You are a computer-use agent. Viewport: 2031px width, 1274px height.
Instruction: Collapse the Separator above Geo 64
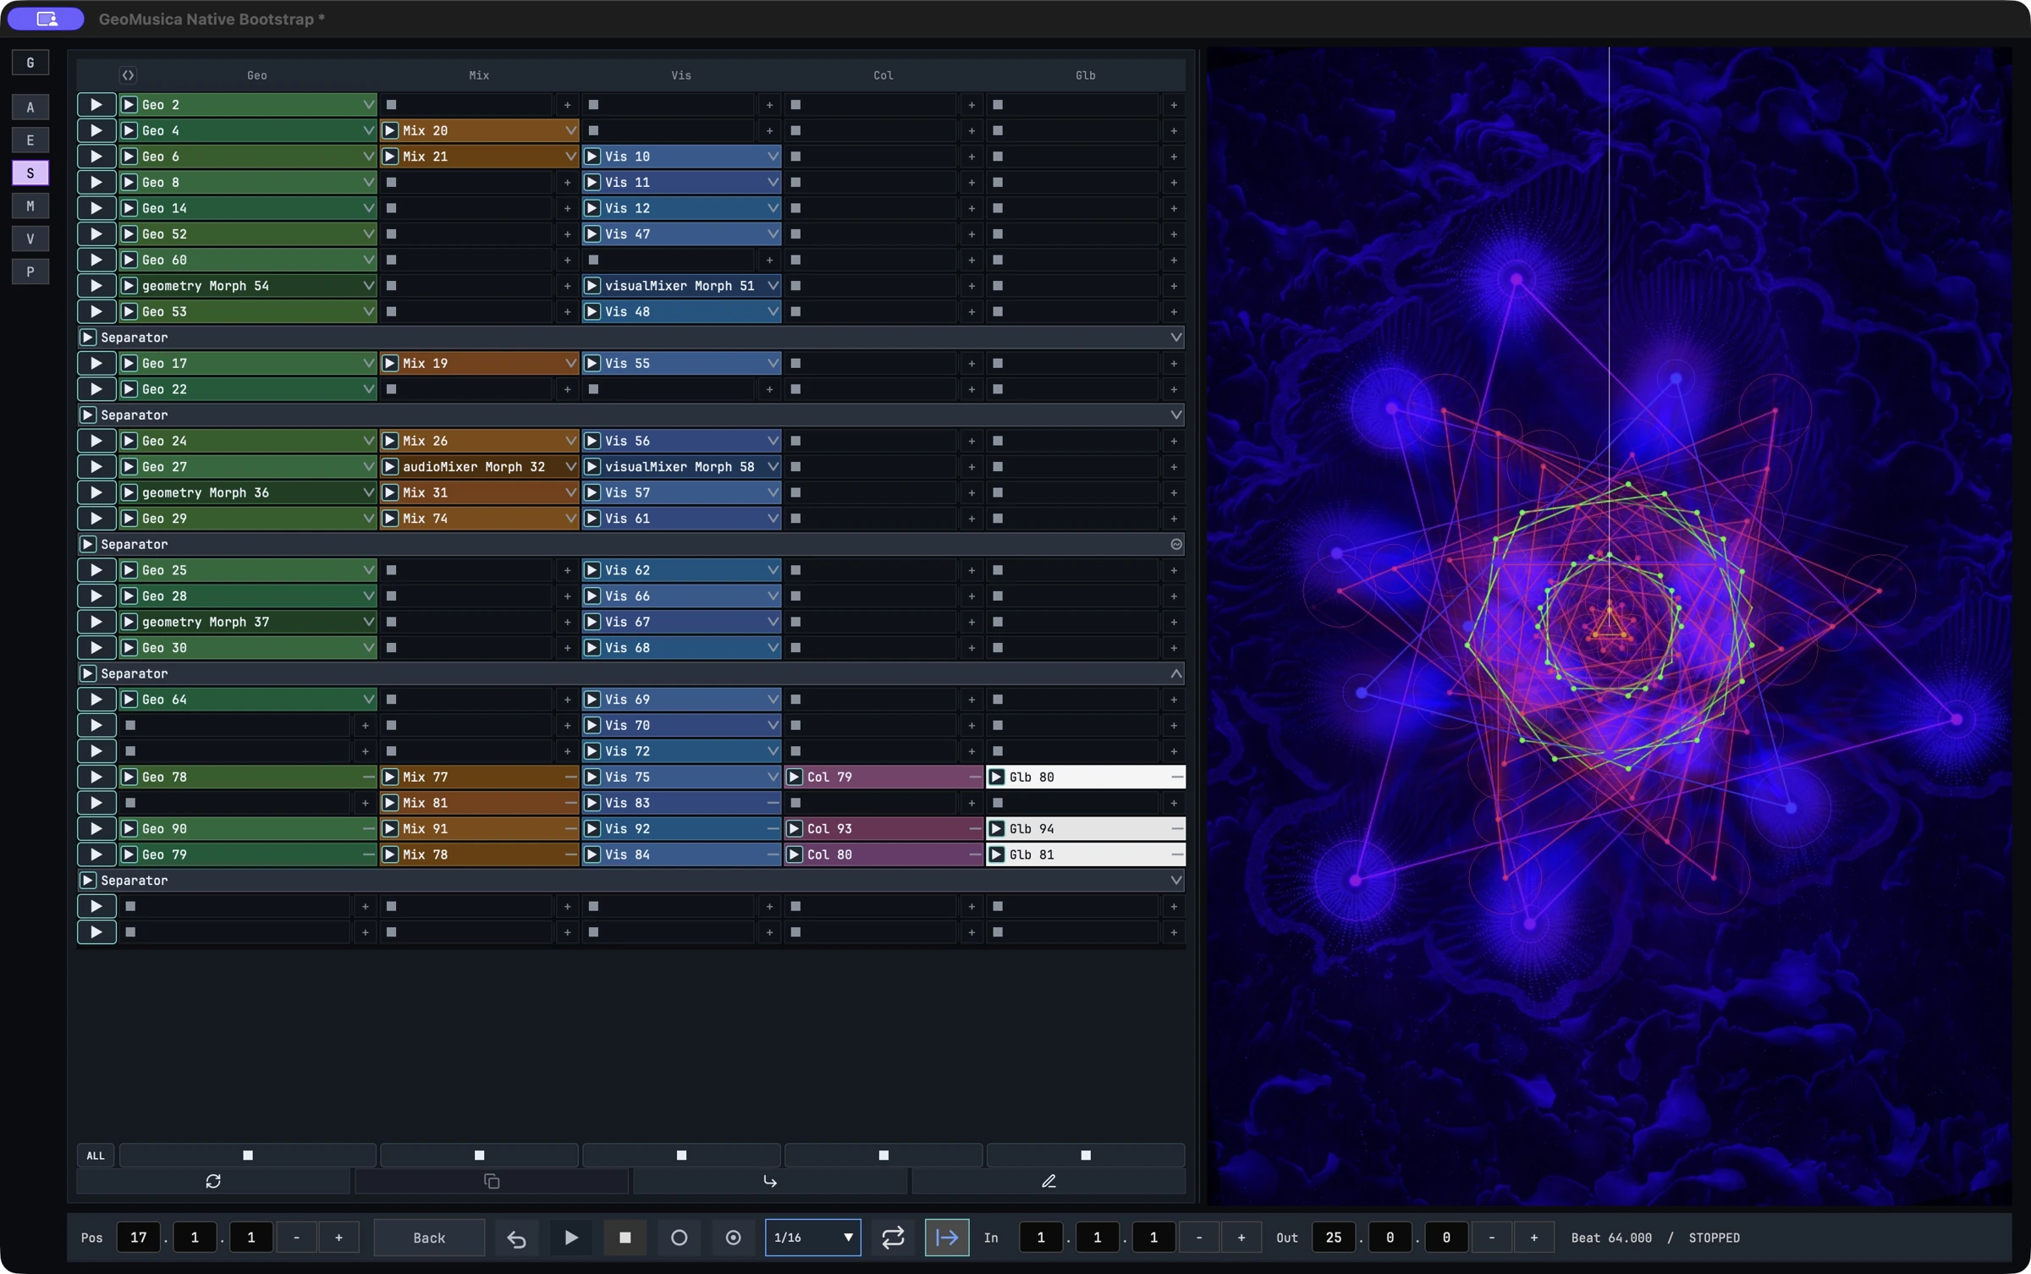(x=1176, y=673)
